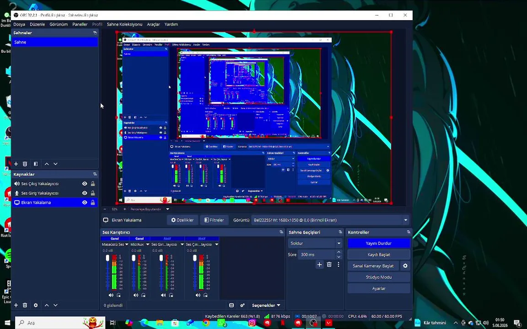The height and width of the screenshot is (329, 527).
Task: Add a new scene with plus icon
Action: click(16, 164)
